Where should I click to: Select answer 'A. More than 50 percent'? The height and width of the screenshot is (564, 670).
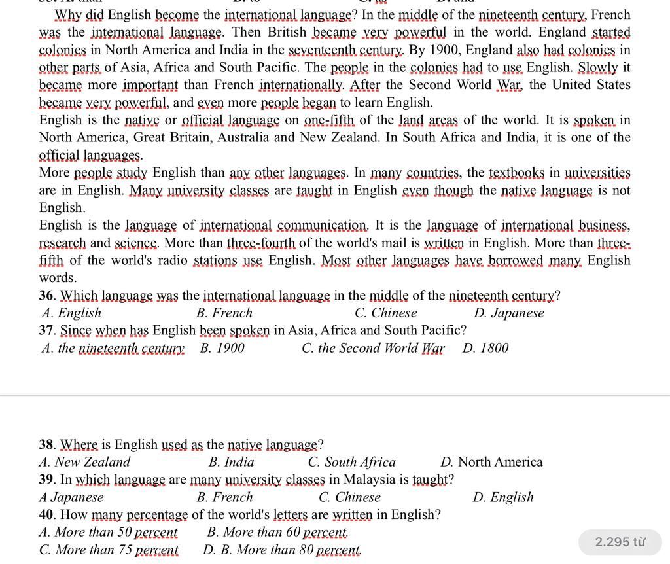coord(108,532)
